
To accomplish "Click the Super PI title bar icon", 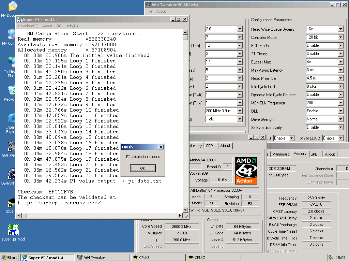I will pyautogui.click(x=19, y=19).
